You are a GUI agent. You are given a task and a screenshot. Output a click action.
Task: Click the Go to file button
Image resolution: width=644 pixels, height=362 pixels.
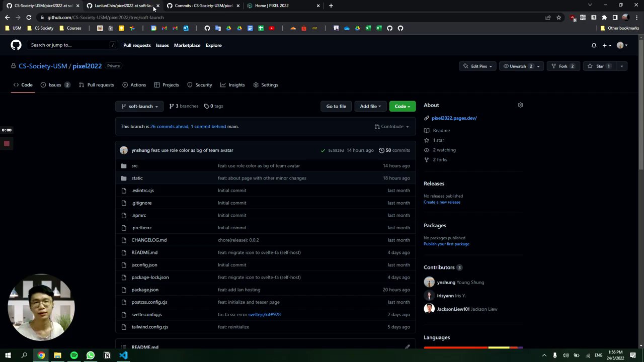pyautogui.click(x=336, y=107)
